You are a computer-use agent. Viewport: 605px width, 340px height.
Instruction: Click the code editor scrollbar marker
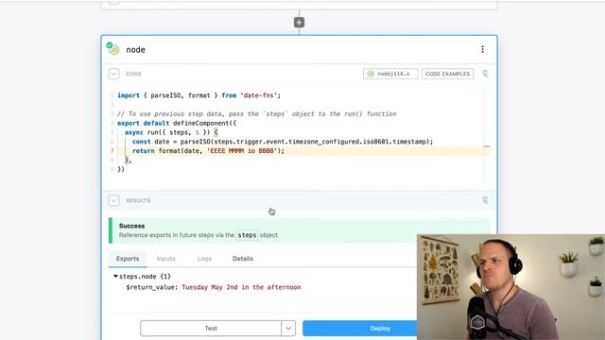pos(487,146)
